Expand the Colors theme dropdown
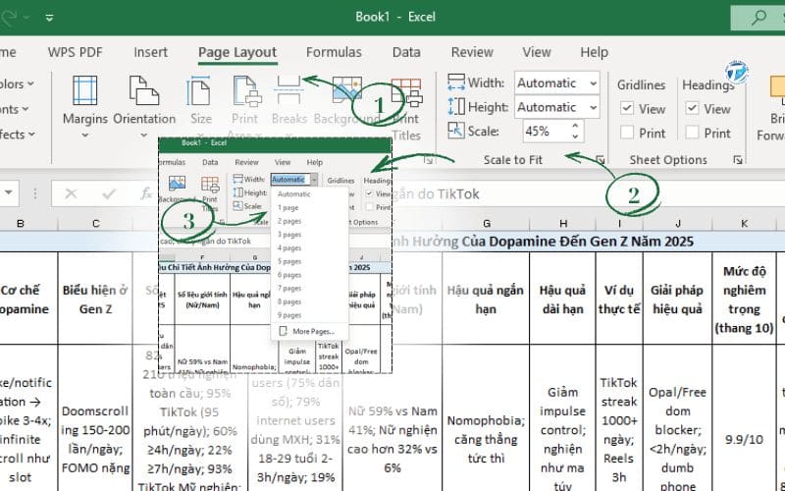Screen dimensions: 785x491 30,83
